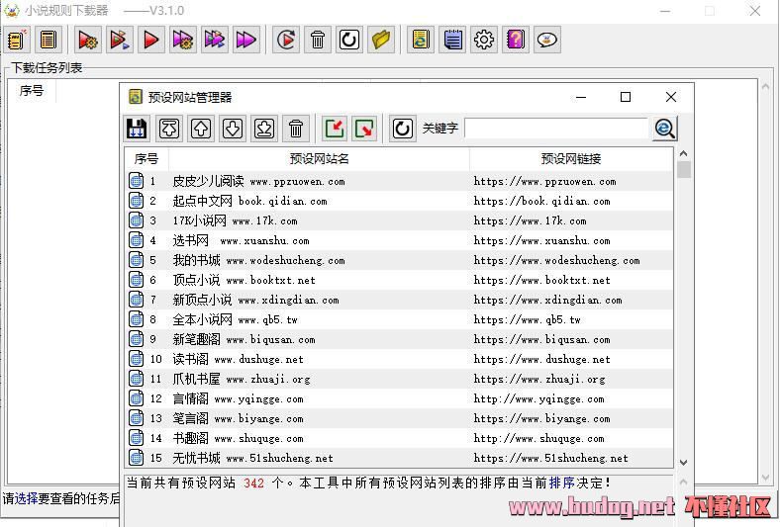Start download with plain red play icon
The width and height of the screenshot is (780, 527).
point(151,40)
